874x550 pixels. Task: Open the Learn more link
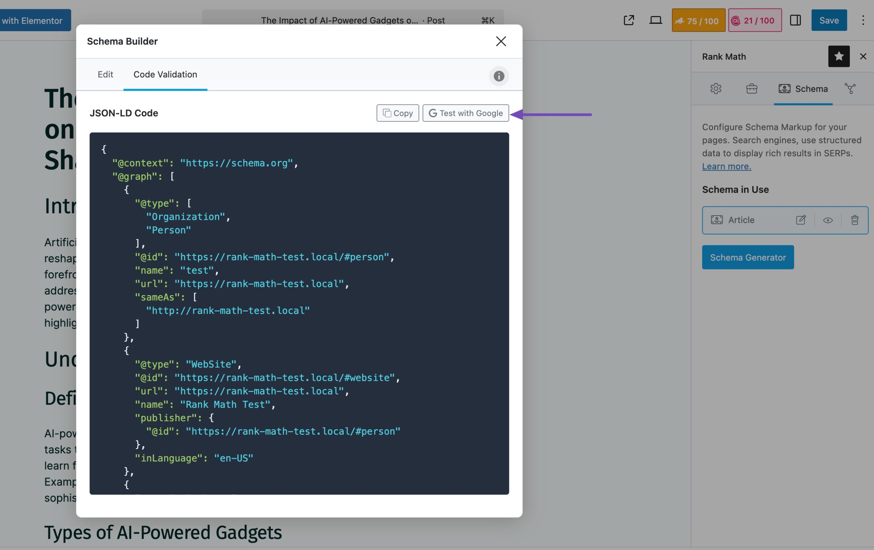coord(727,166)
